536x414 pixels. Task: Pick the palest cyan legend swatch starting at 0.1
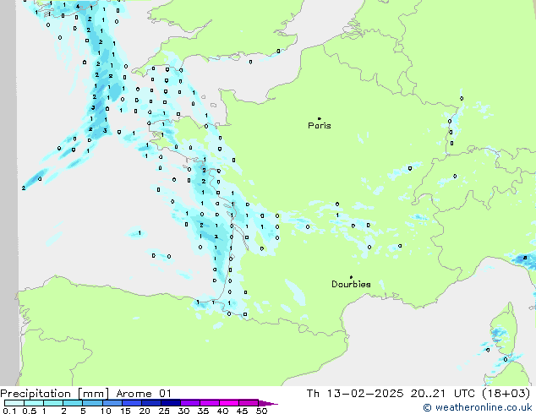tap(14, 403)
